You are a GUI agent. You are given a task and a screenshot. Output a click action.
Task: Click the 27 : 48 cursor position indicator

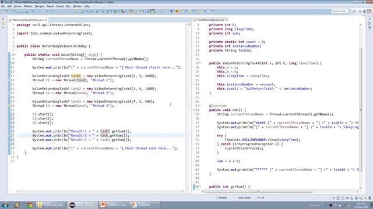click(x=261, y=197)
